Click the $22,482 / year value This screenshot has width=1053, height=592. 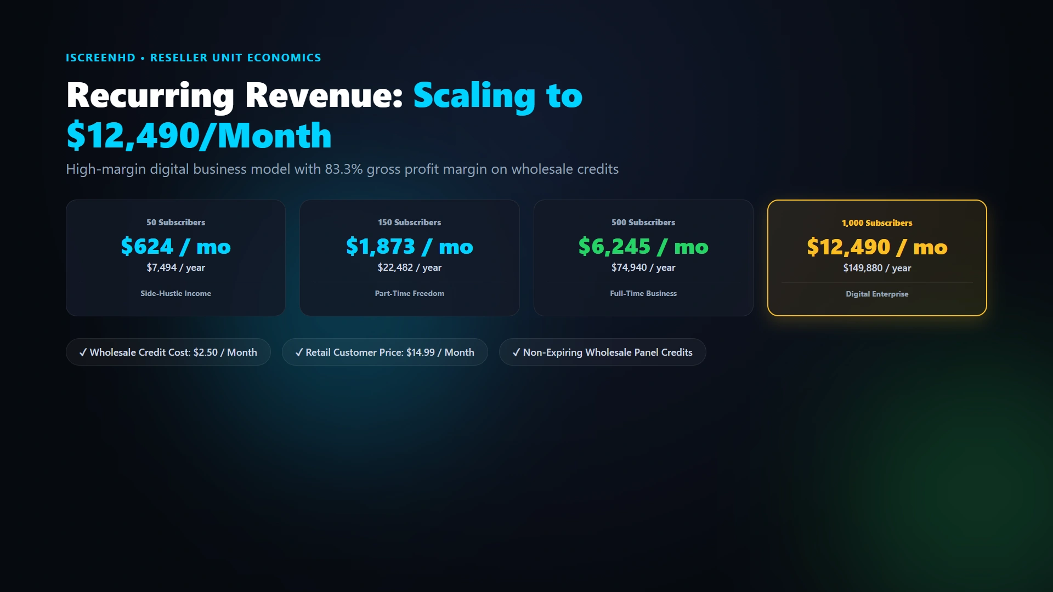click(x=409, y=267)
